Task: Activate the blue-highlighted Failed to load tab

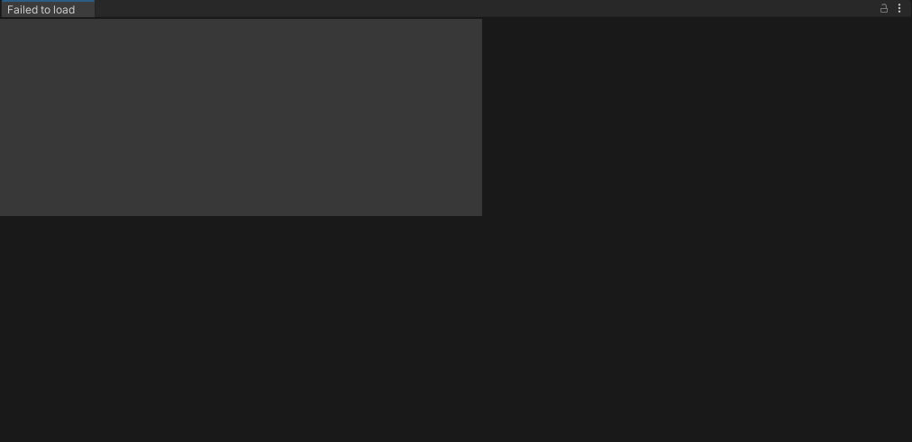Action: (x=48, y=9)
